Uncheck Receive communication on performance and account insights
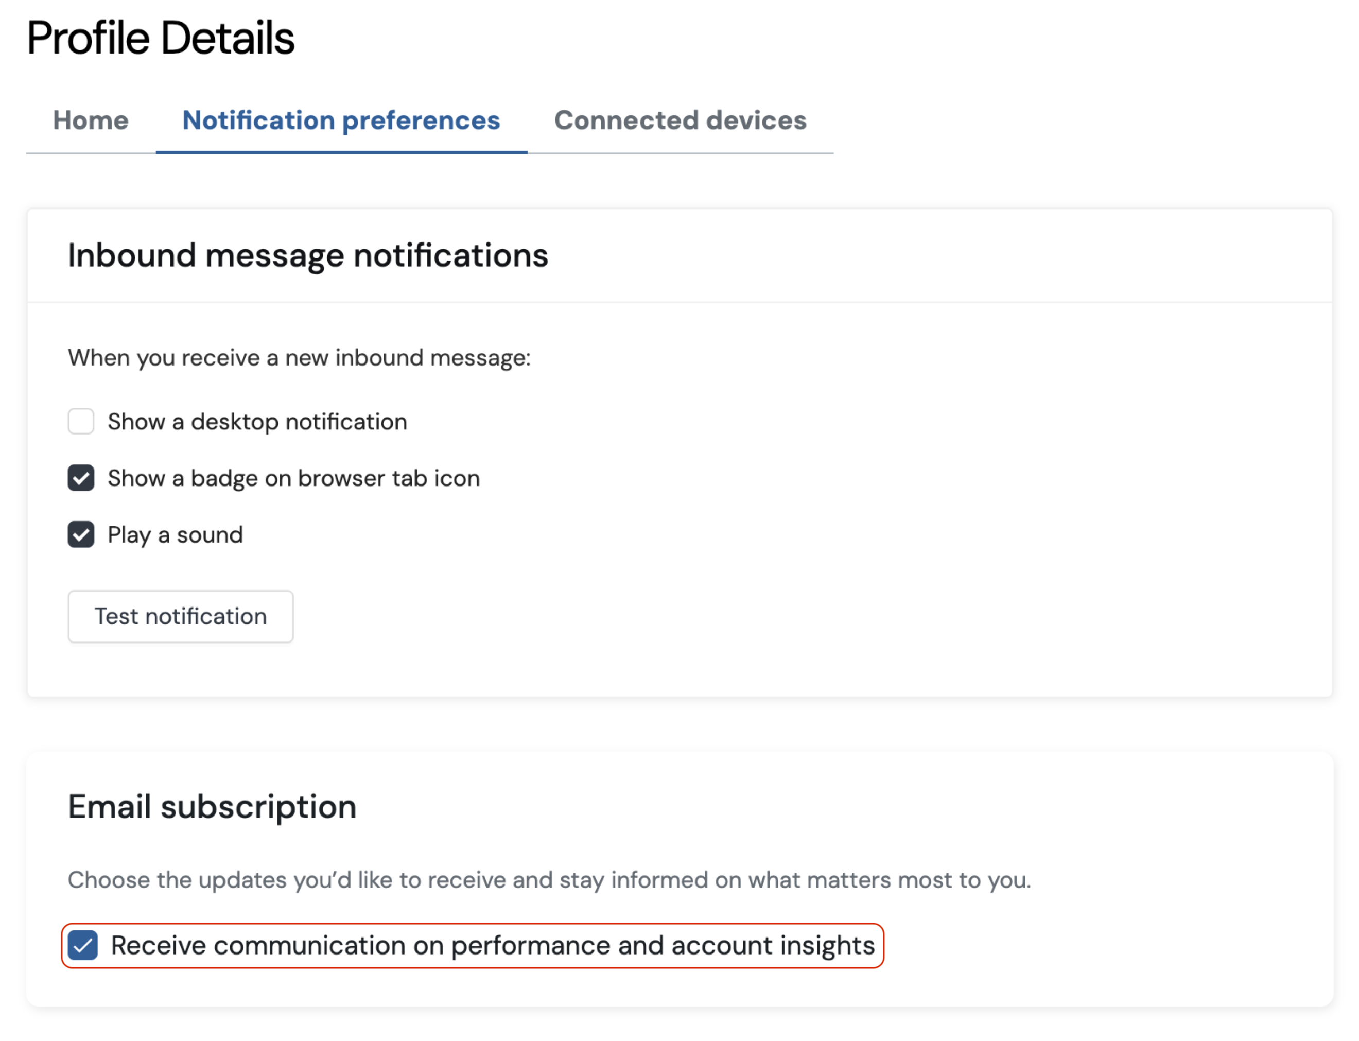This screenshot has height=1041, width=1359. (83, 945)
